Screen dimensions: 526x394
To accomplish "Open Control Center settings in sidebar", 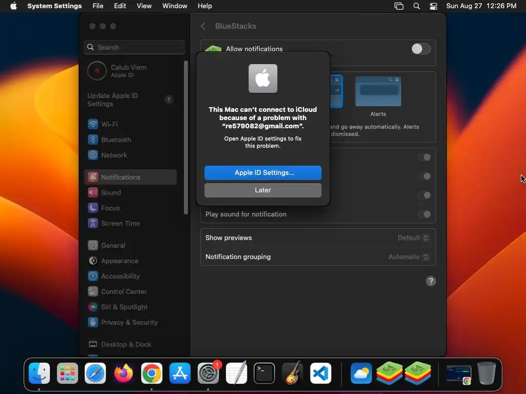I will (x=130, y=292).
